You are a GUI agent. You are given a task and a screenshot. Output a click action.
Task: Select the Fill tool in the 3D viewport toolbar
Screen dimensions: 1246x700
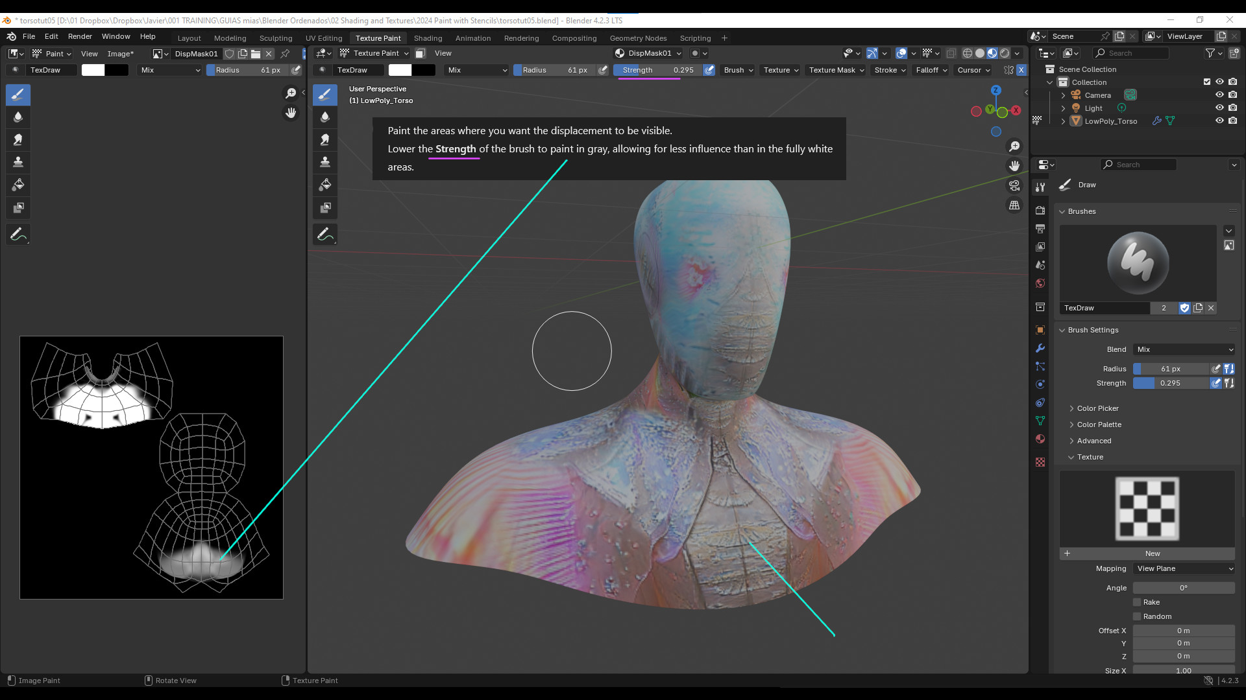tap(325, 185)
